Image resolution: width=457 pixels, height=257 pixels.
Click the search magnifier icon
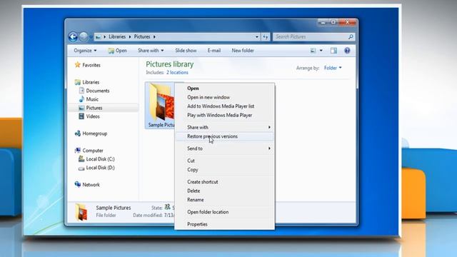pos(351,36)
